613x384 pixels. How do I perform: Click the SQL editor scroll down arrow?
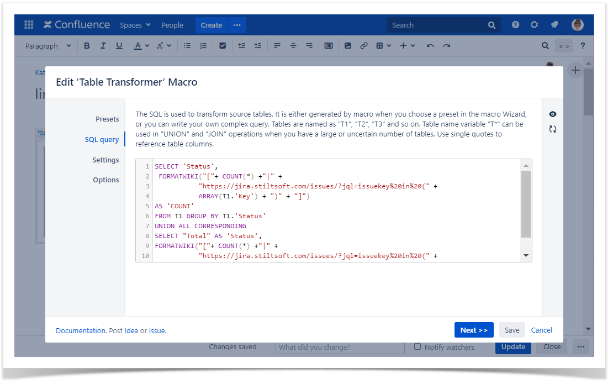(526, 256)
